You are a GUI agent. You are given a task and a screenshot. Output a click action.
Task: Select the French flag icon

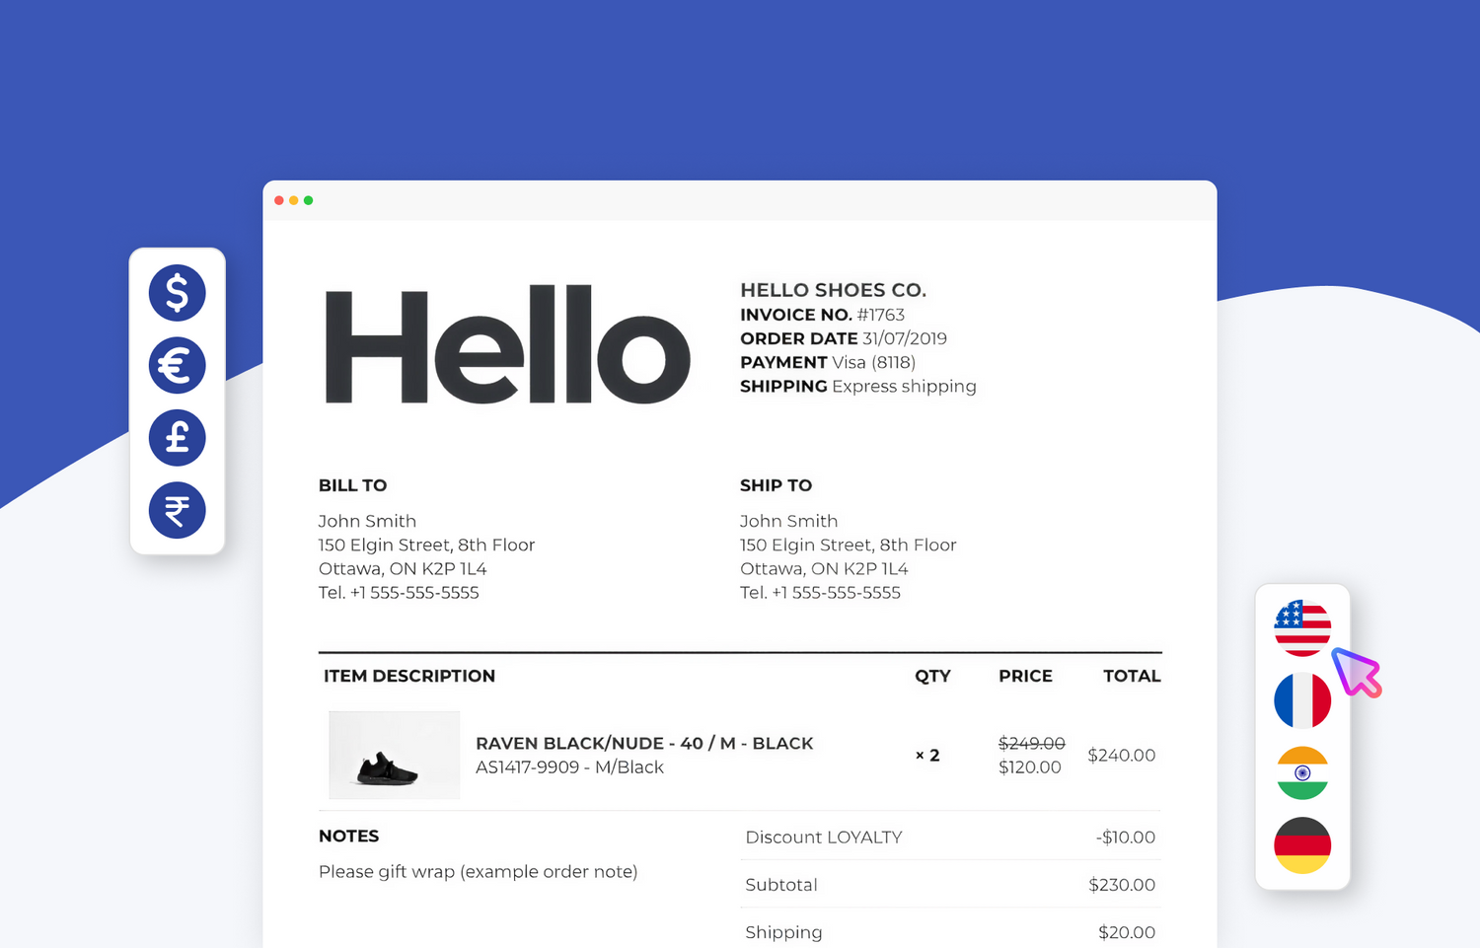click(1302, 700)
